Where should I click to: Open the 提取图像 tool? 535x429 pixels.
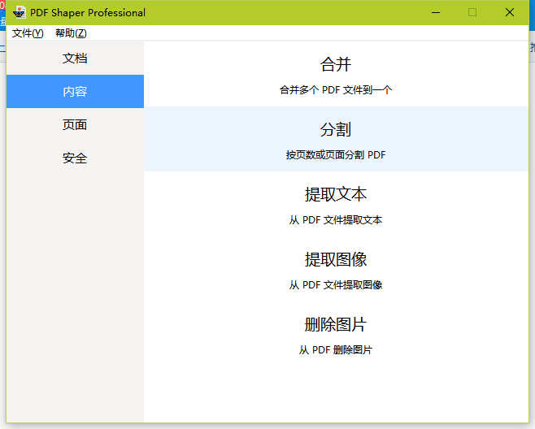pyautogui.click(x=336, y=269)
